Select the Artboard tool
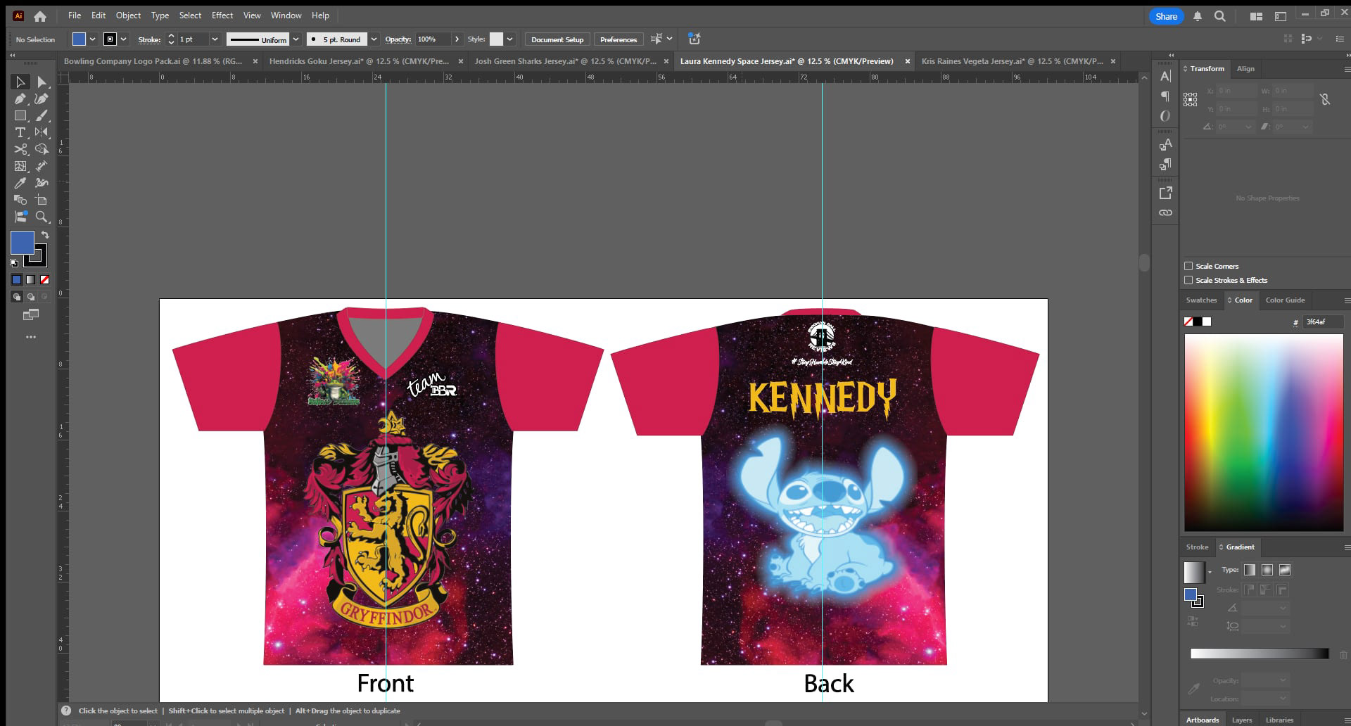Screen dimensions: 1351x726 (x=42, y=200)
